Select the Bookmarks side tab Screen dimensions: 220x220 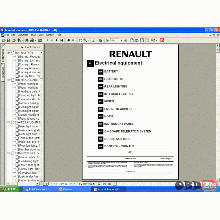pyautogui.click(x=3, y=55)
